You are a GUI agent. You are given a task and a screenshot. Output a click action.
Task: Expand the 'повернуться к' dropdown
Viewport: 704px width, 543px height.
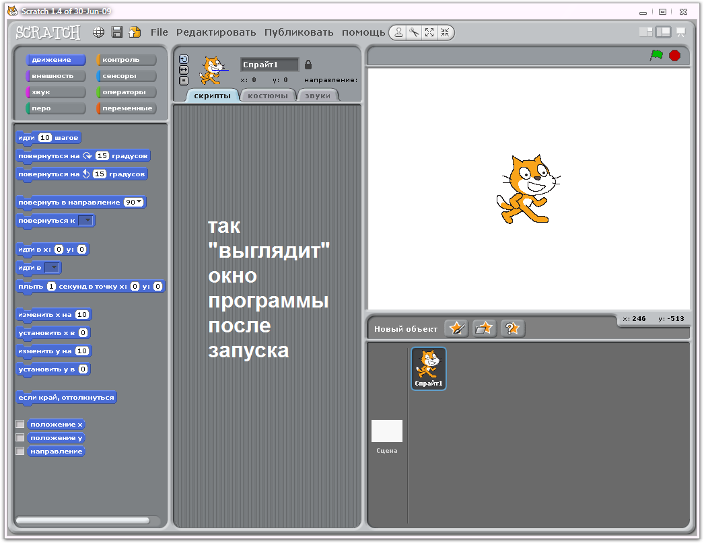pyautogui.click(x=85, y=220)
